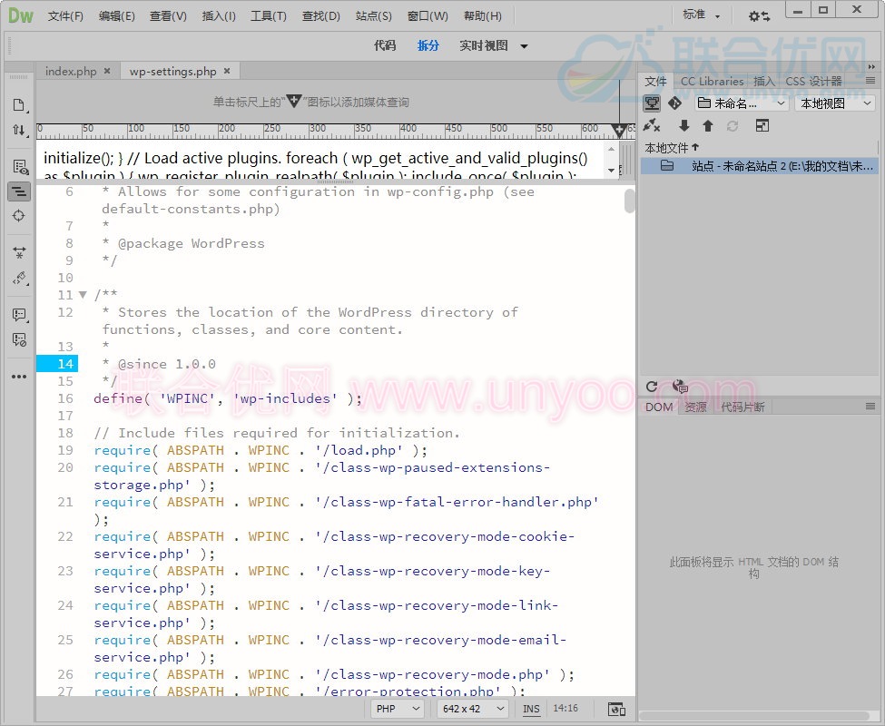Click the Dw application logo
The height and width of the screenshot is (726, 885).
coord(21,15)
